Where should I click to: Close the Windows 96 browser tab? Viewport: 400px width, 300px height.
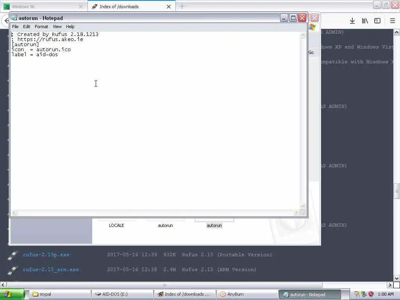[81, 7]
